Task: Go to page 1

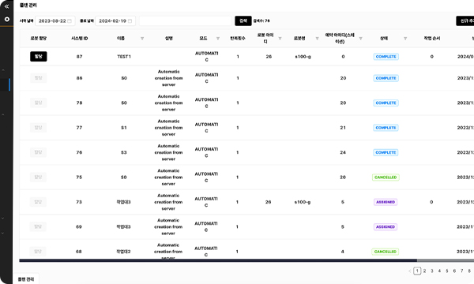Action: pyautogui.click(x=417, y=271)
